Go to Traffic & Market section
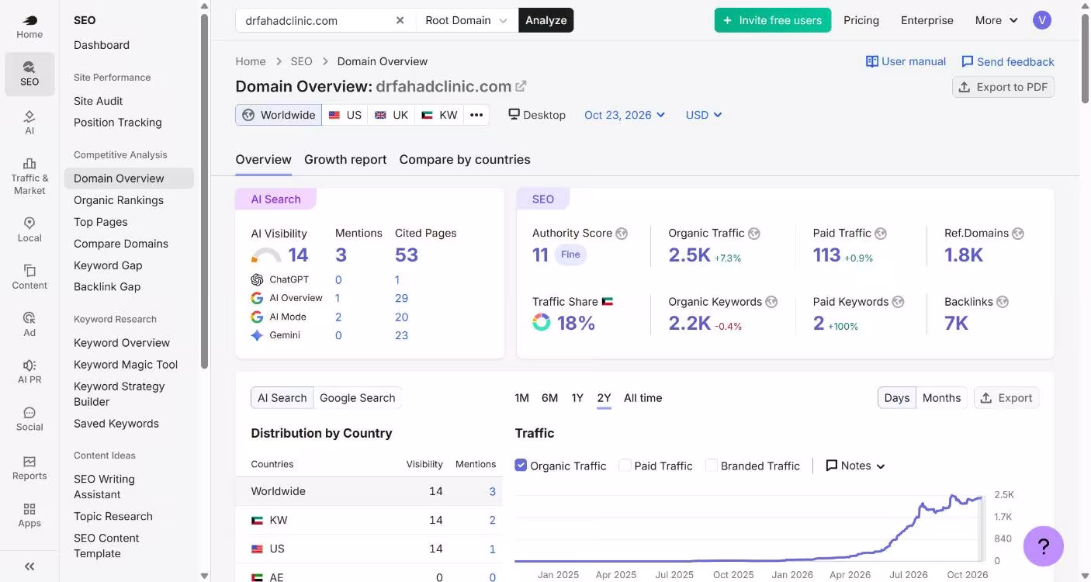The image size is (1091, 582). tap(29, 175)
